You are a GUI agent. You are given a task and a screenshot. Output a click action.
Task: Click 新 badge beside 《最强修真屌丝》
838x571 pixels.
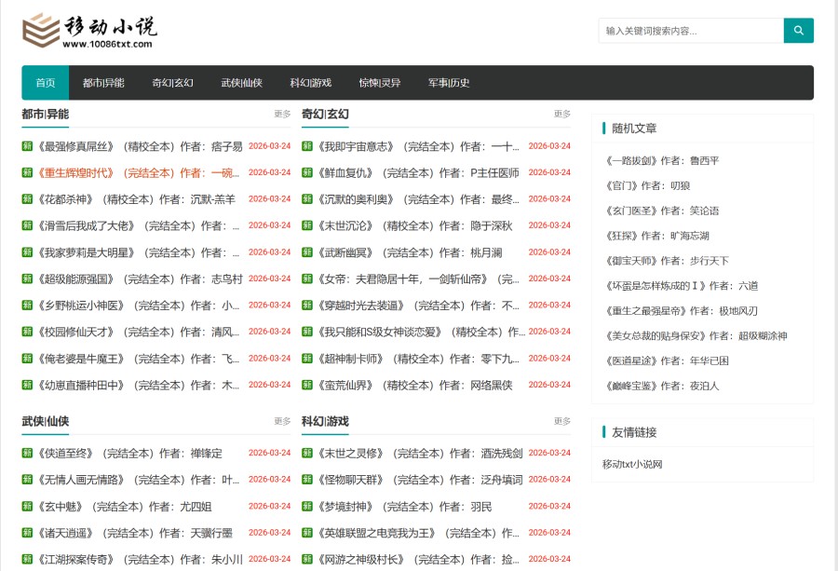tap(25, 145)
